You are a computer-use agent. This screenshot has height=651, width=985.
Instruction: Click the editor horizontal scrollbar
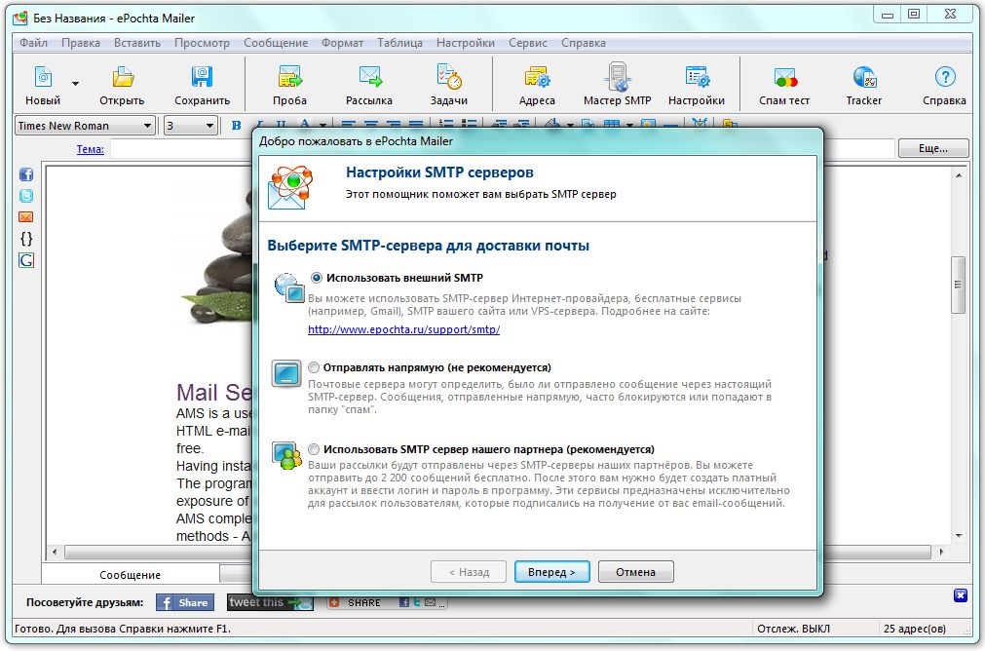[x=498, y=552]
